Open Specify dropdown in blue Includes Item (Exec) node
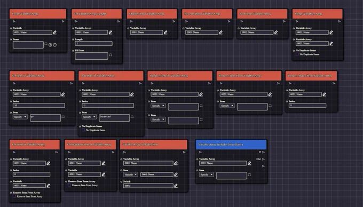This screenshot has width=363, height=207. tap(206, 174)
